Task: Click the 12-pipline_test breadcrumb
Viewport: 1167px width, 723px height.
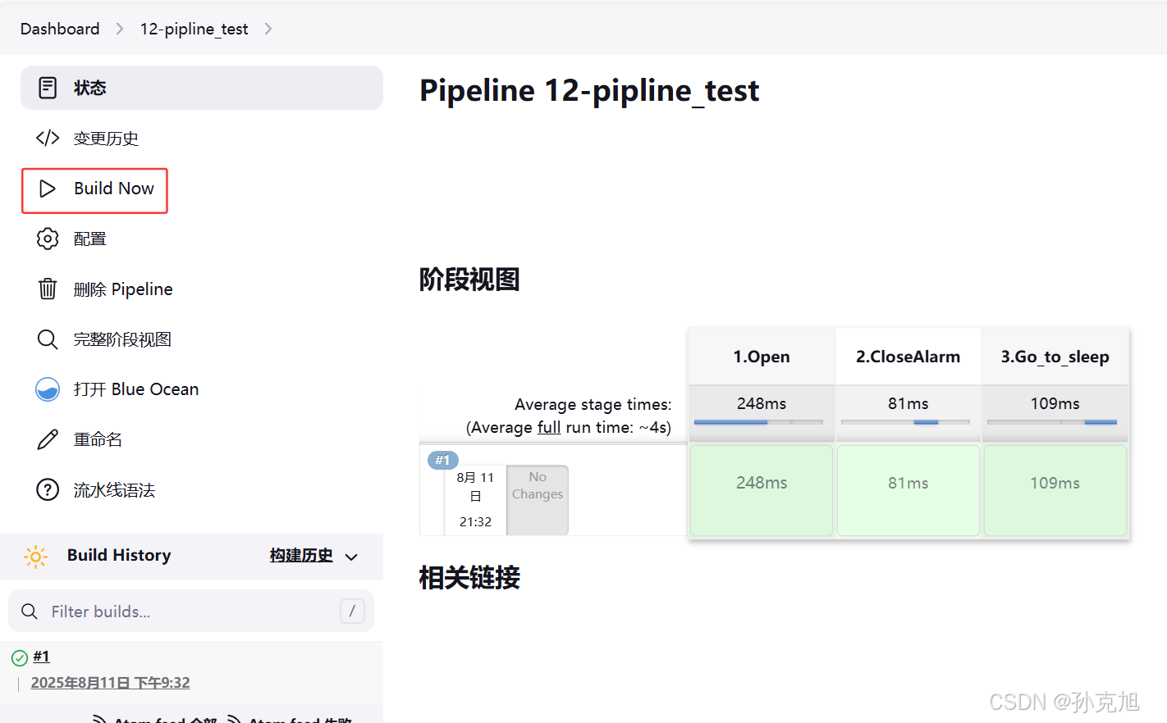Action: (x=194, y=29)
